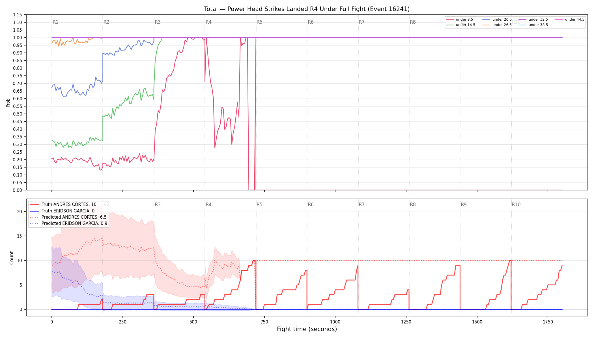Click the 250 tick on the time axis
The image size is (594, 339).
point(122,322)
